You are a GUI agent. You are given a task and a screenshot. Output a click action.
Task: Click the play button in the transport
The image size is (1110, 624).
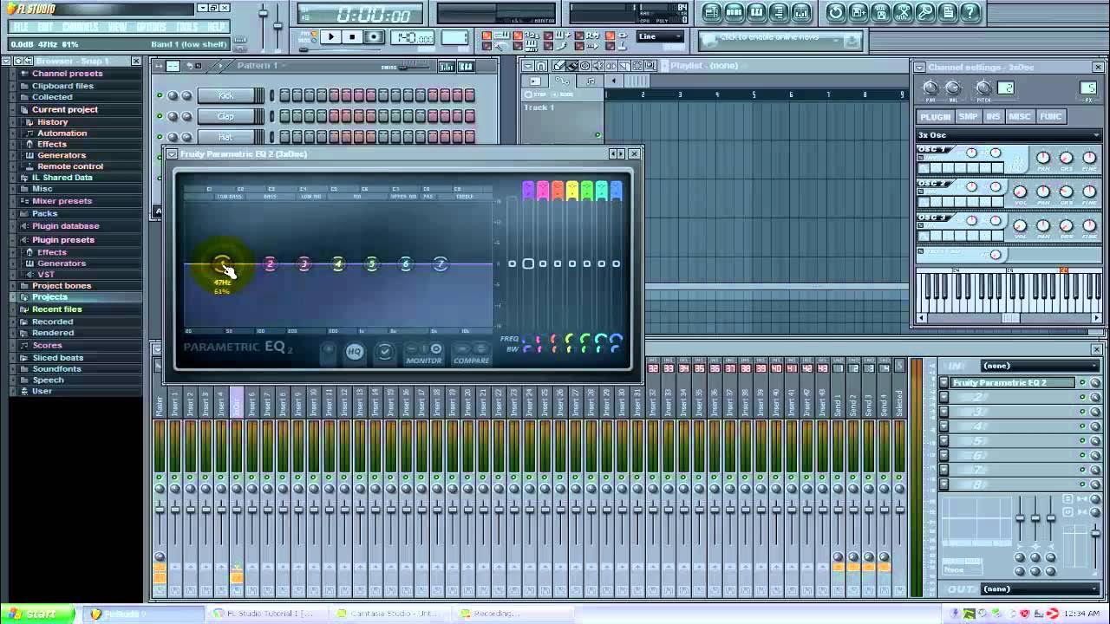click(x=330, y=37)
